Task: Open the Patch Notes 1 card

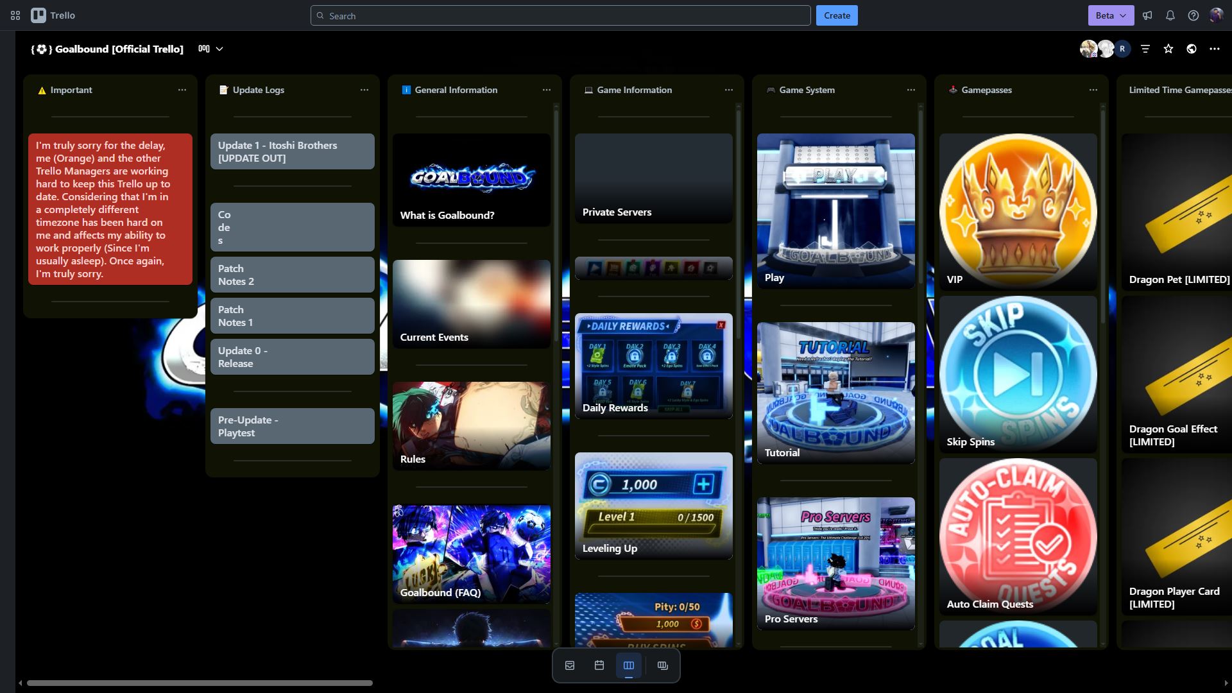Action: pos(293,316)
